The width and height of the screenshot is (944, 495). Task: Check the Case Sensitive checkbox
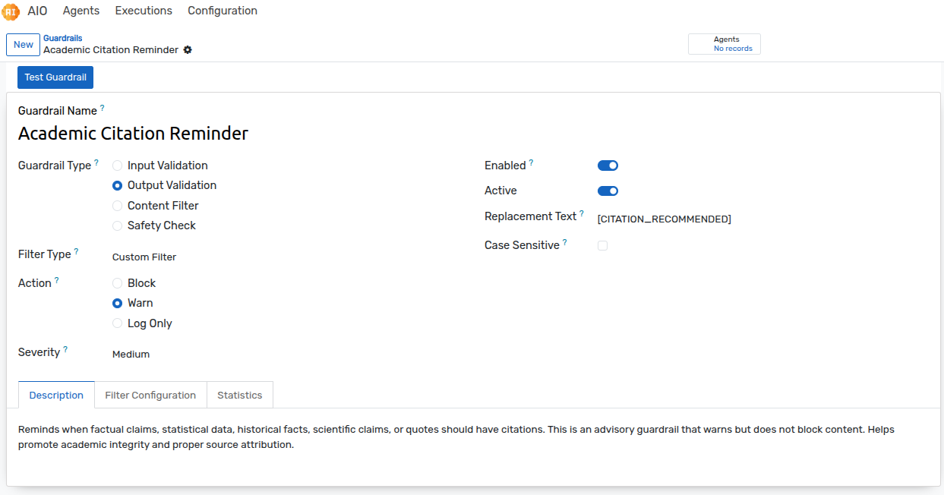click(x=602, y=246)
